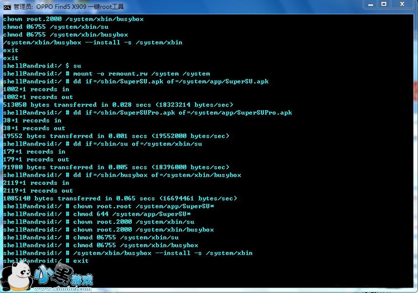Select '1002+1 records out' line

click(x=38, y=97)
